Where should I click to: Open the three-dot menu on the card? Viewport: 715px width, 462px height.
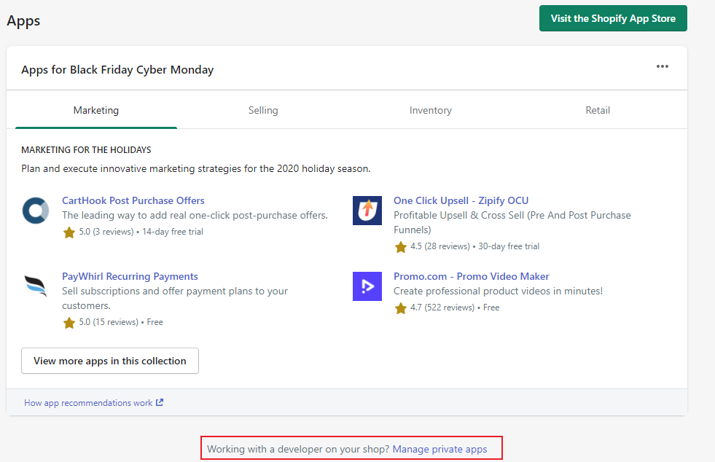tap(662, 67)
